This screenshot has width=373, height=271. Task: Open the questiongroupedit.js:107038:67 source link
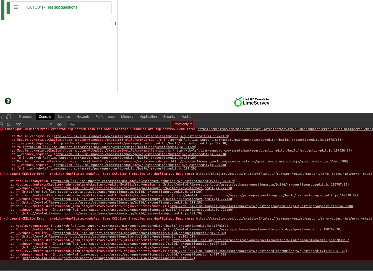pos(265,195)
